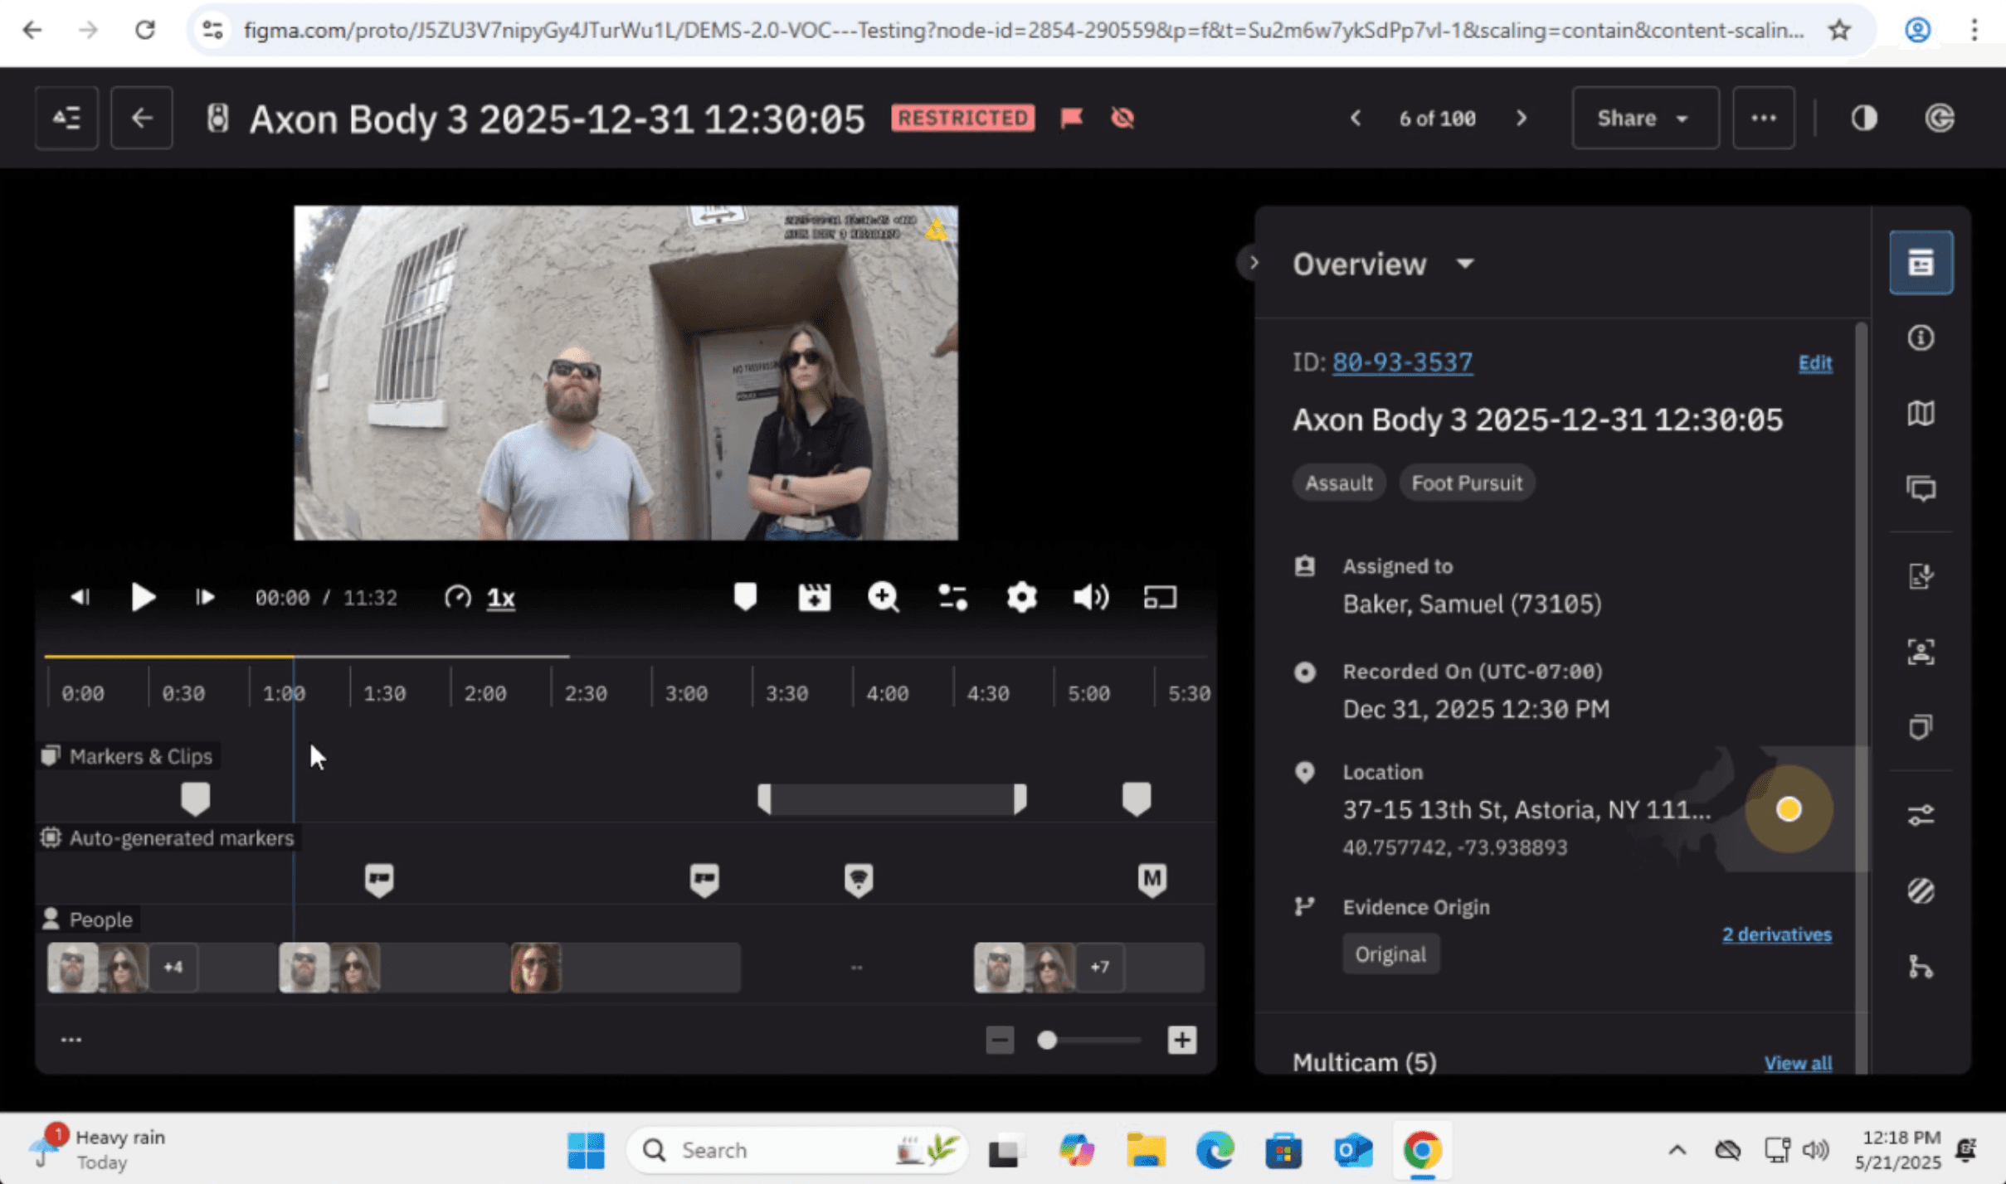
Task: Collapse the right panel chevron
Action: [1253, 263]
